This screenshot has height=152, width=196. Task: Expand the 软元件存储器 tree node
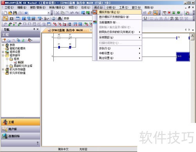coord(3,70)
